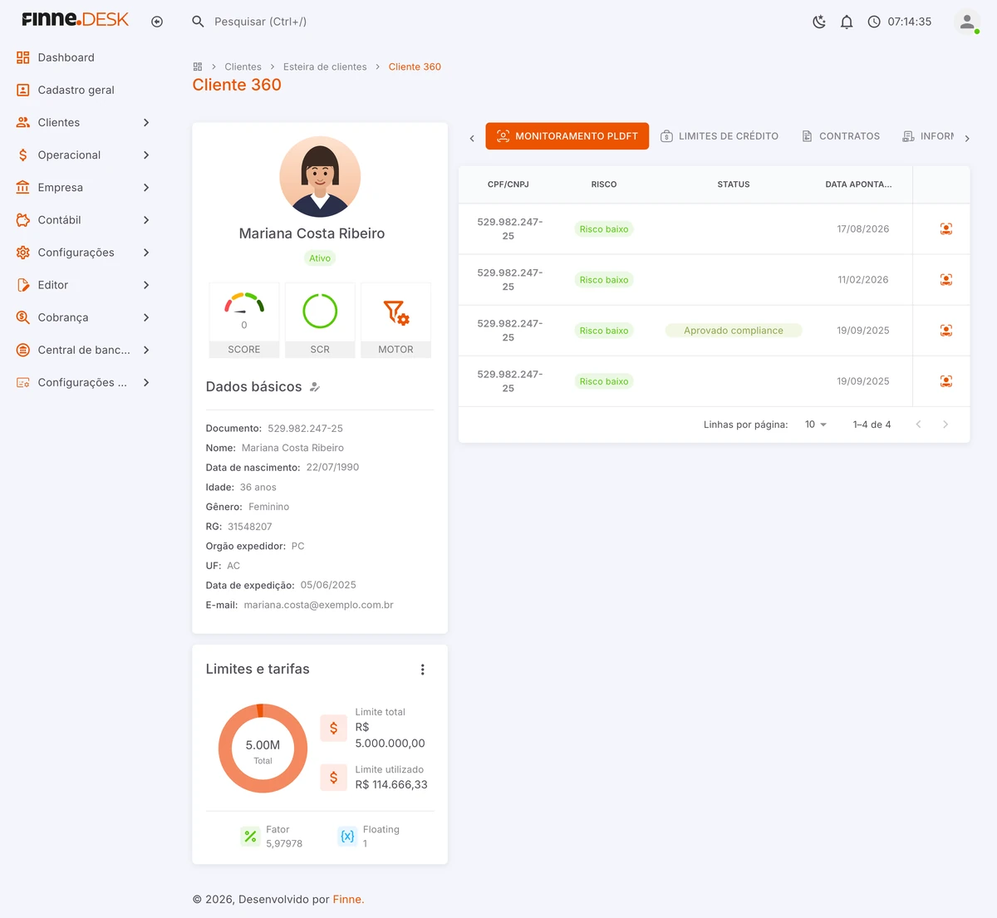Screen dimensions: 997x918
Task: Open Limites e tarifas three-dot menu
Action: point(423,670)
